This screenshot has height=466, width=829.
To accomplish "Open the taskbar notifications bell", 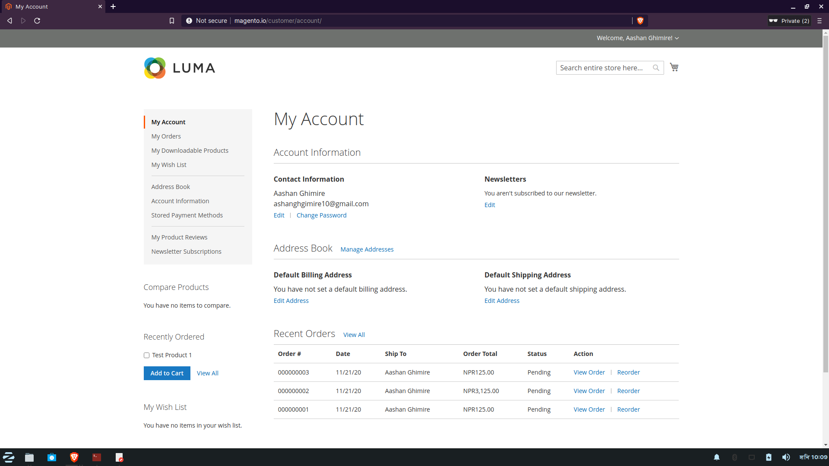I will pyautogui.click(x=717, y=457).
